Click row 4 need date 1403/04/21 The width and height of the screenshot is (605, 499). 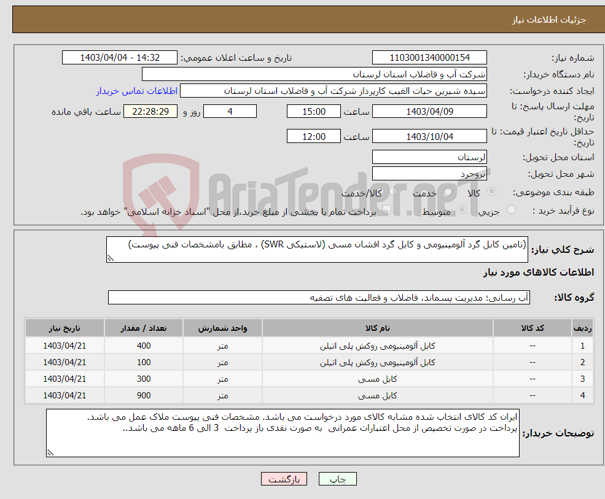(64, 396)
